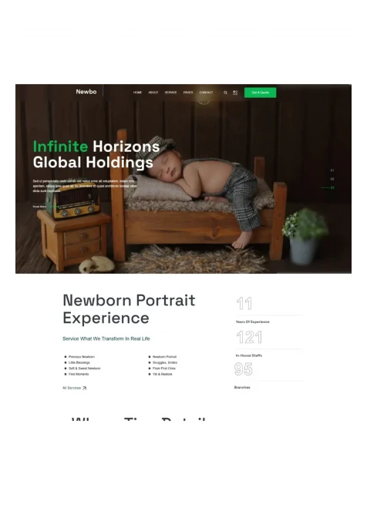This screenshot has width=367, height=505.
Task: Click the Little Blessings list item
Action: point(79,362)
